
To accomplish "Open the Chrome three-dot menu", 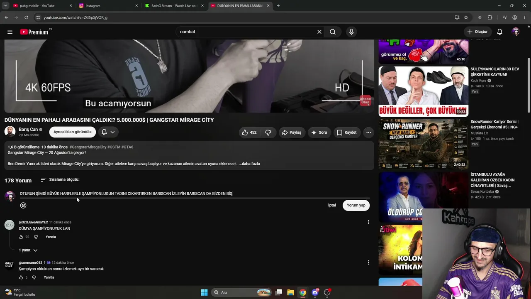I will (x=524, y=17).
